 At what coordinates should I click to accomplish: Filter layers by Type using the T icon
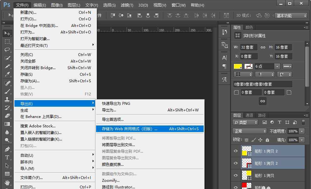click(279, 122)
